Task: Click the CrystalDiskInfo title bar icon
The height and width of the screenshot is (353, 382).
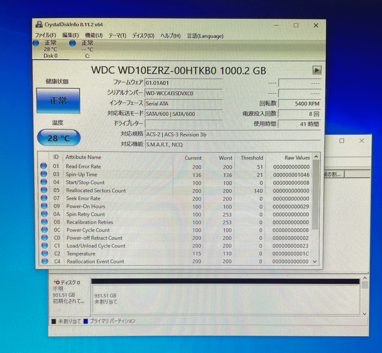Action: 39,24
